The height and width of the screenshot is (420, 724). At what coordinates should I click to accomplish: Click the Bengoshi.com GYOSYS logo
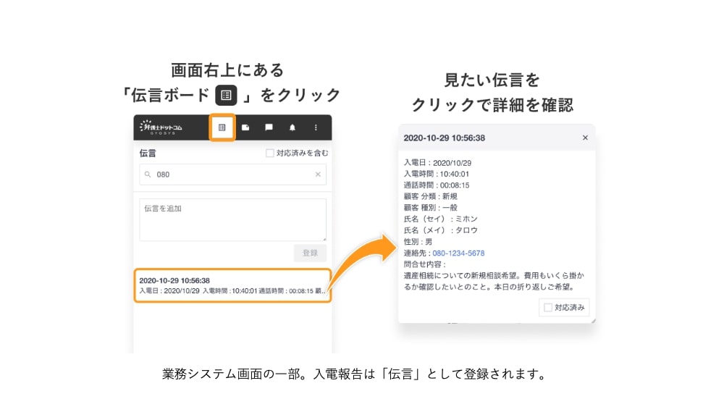click(x=161, y=127)
